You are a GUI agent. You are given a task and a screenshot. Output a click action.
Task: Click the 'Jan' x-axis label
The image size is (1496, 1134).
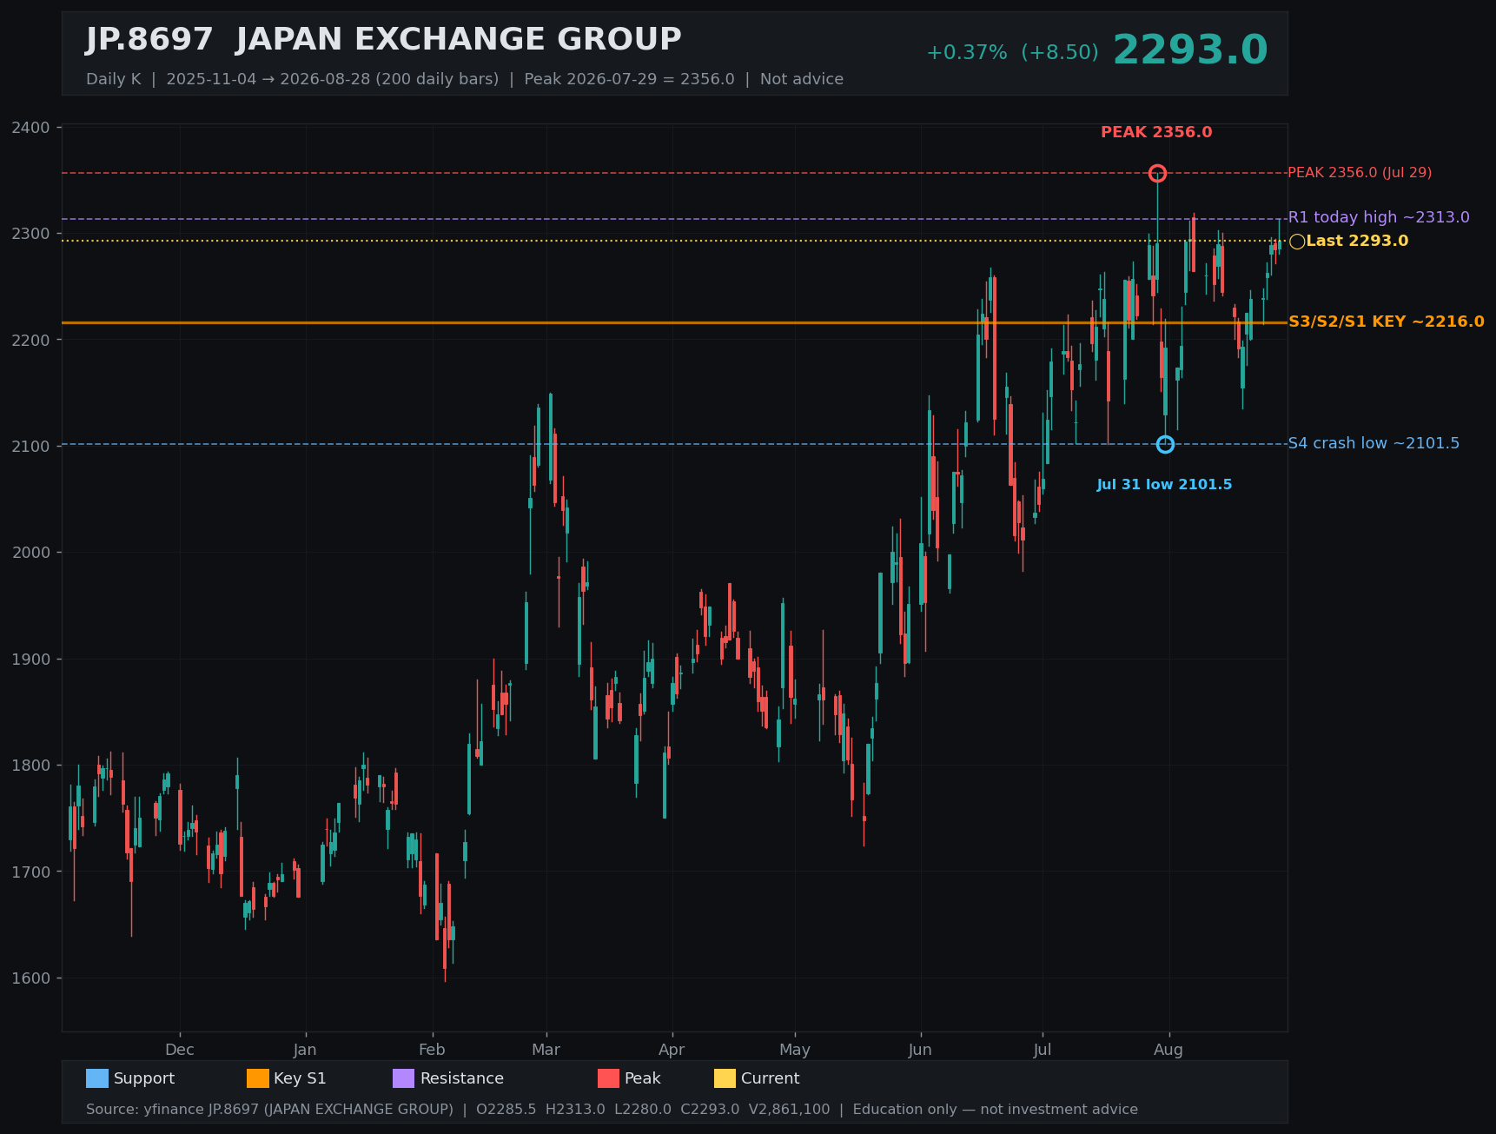click(x=305, y=1050)
